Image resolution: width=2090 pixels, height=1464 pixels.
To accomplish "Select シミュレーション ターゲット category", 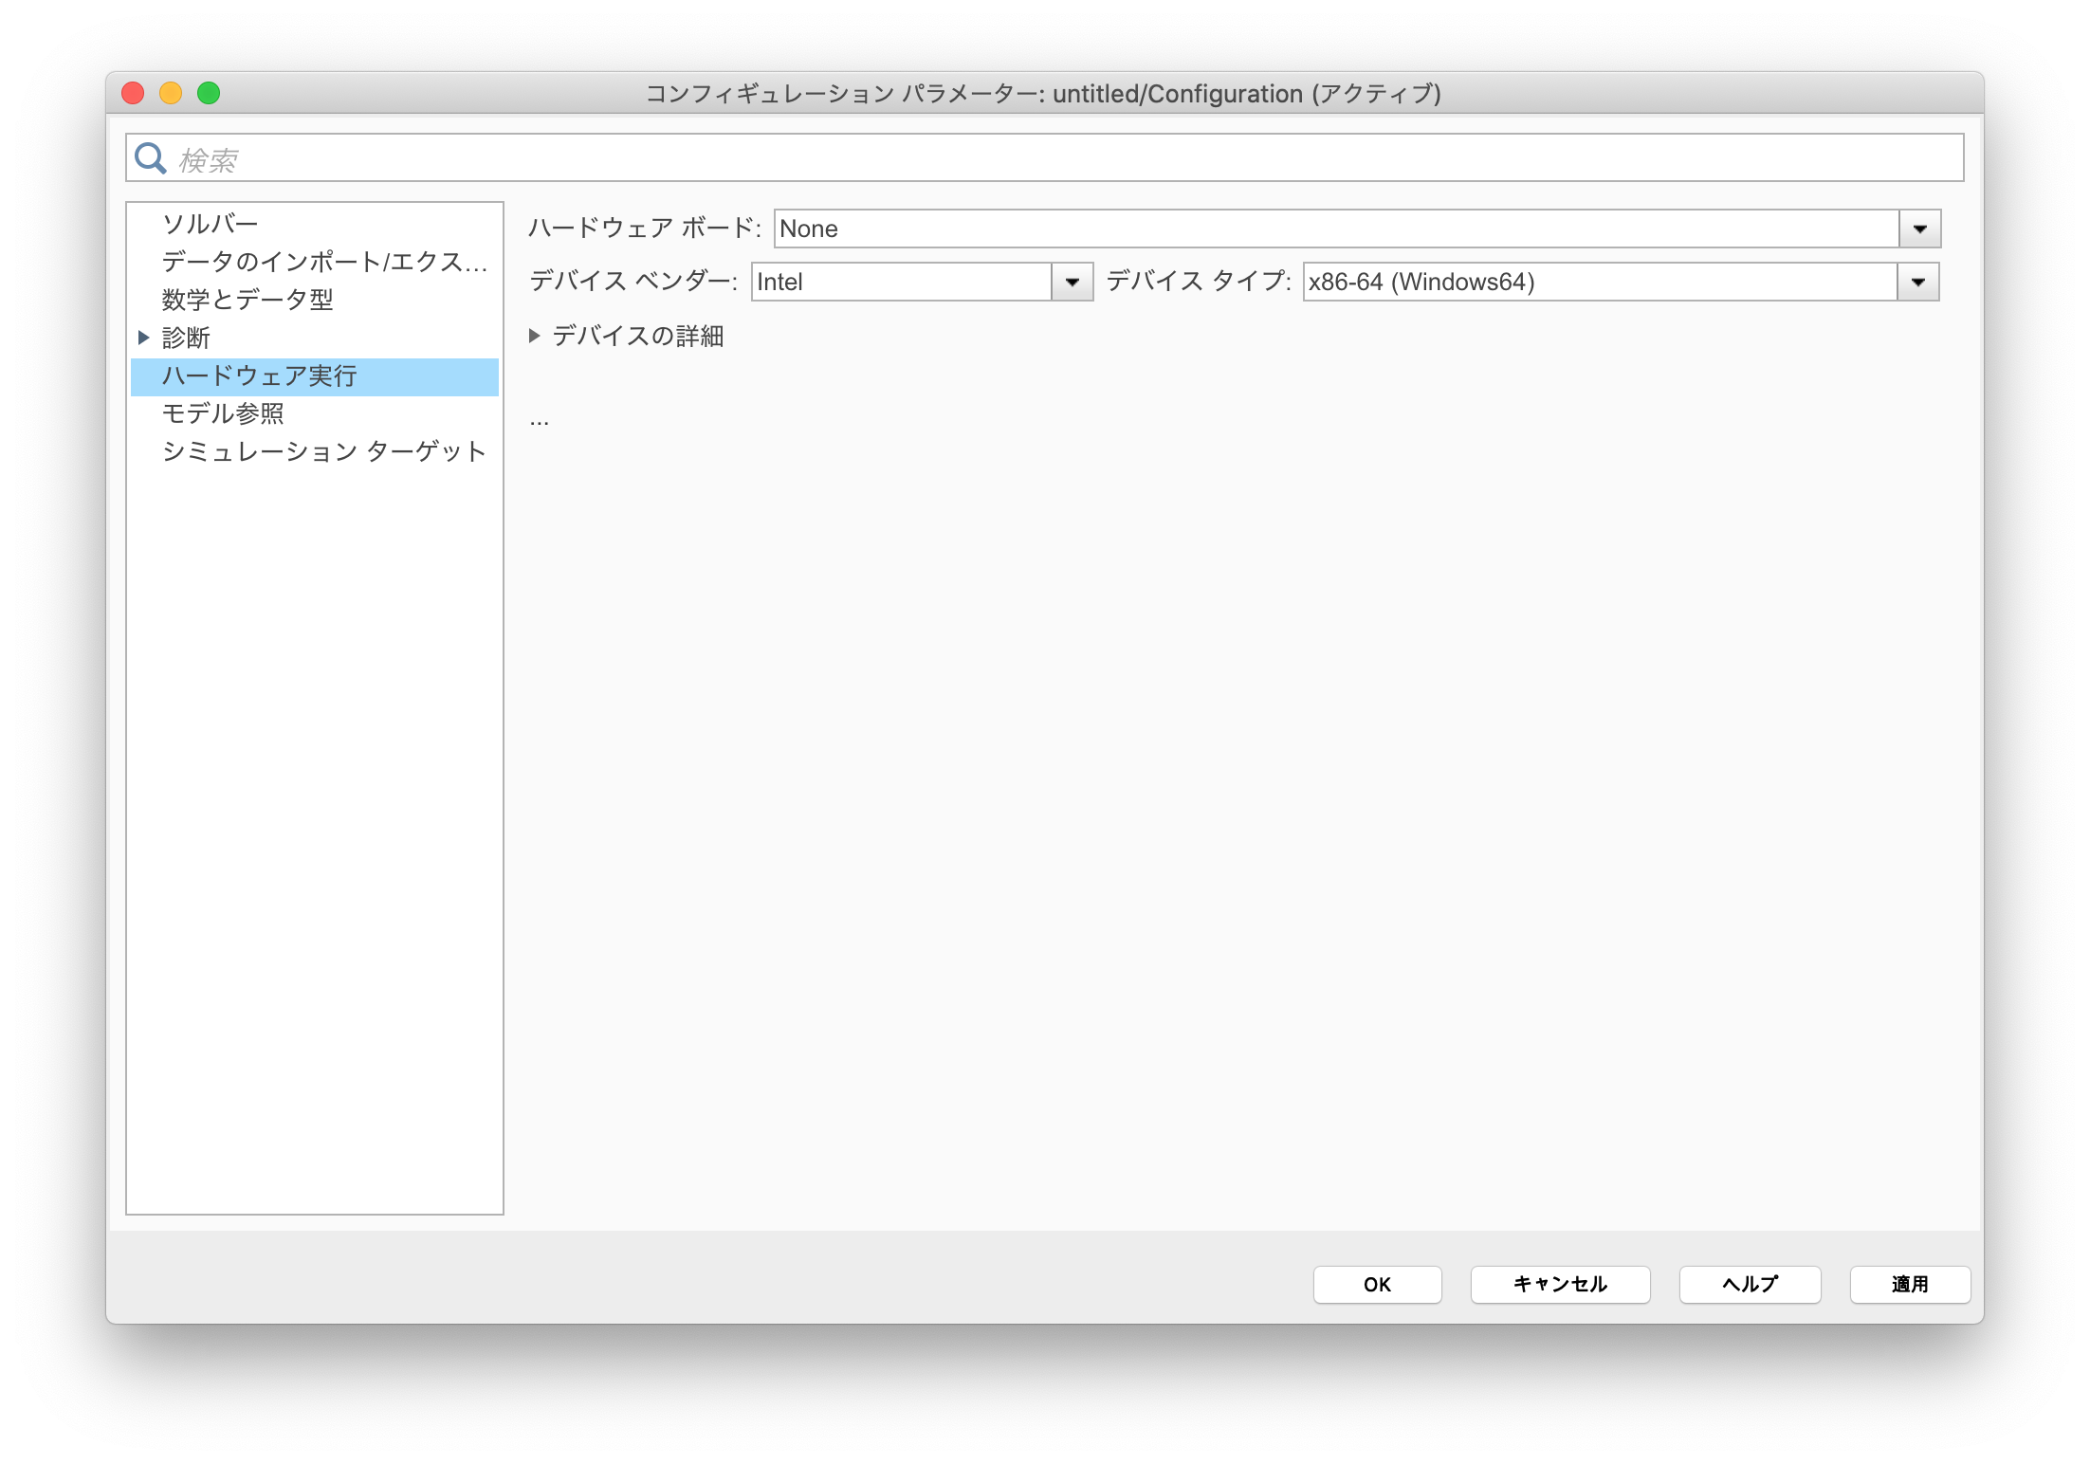I will pyautogui.click(x=324, y=451).
